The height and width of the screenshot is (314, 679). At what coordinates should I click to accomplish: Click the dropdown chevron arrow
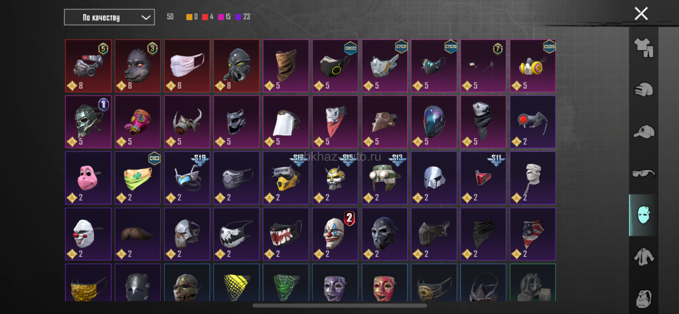146,17
